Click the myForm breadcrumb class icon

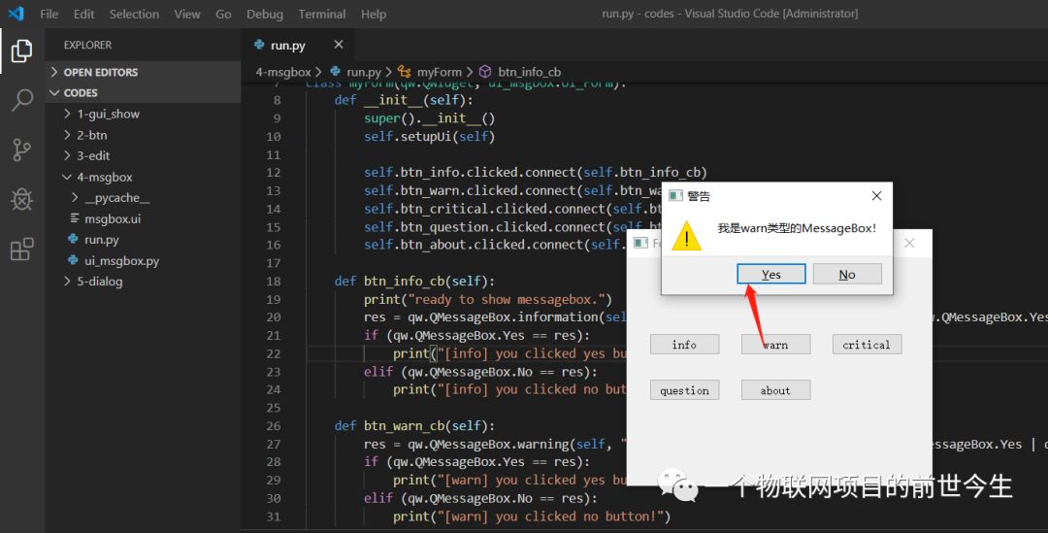click(405, 72)
